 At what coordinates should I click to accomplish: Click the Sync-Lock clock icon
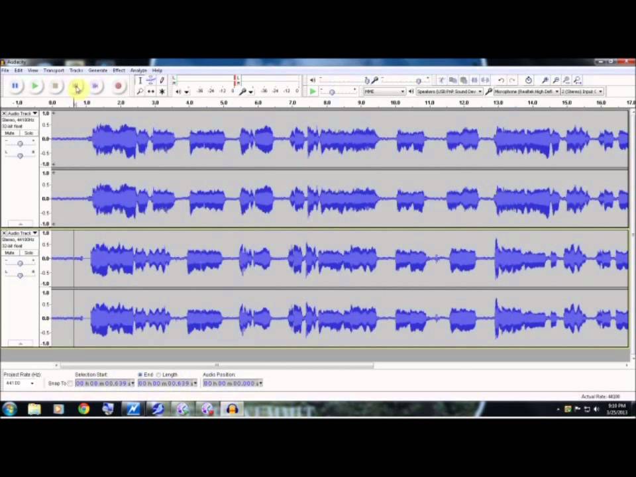pos(528,80)
